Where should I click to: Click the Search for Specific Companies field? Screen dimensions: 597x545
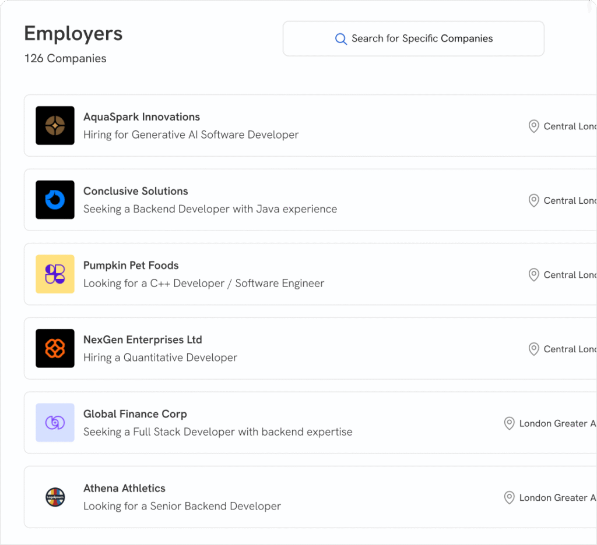pos(422,39)
